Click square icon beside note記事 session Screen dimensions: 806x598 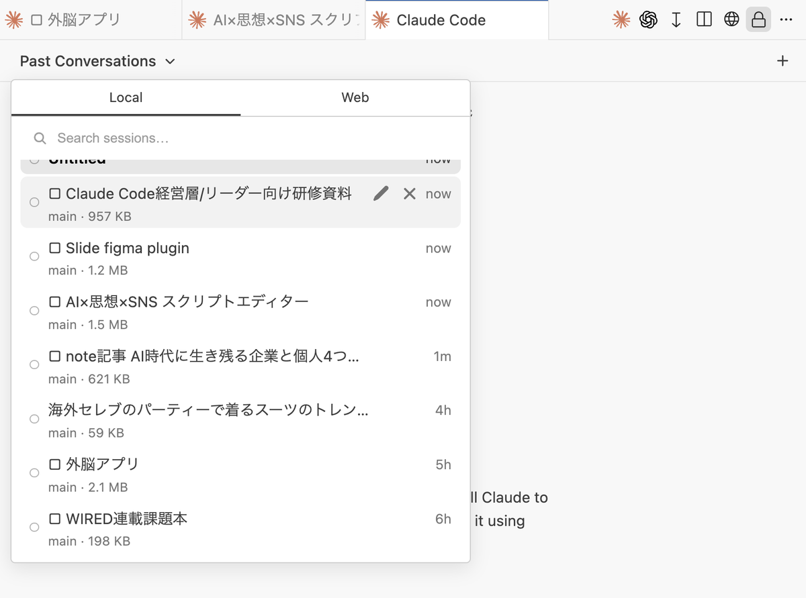click(55, 356)
